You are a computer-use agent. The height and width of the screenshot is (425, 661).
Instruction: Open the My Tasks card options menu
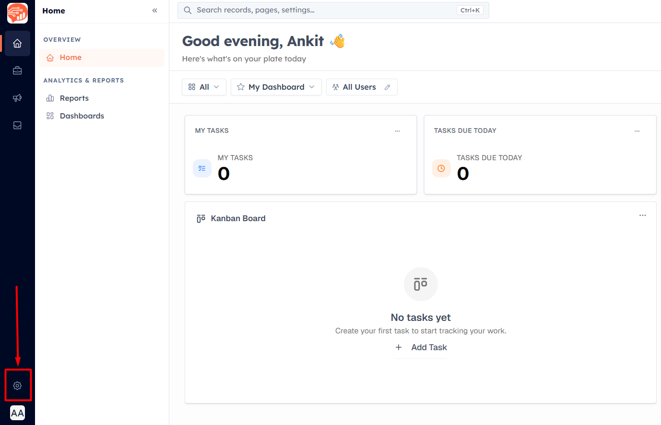(x=397, y=131)
